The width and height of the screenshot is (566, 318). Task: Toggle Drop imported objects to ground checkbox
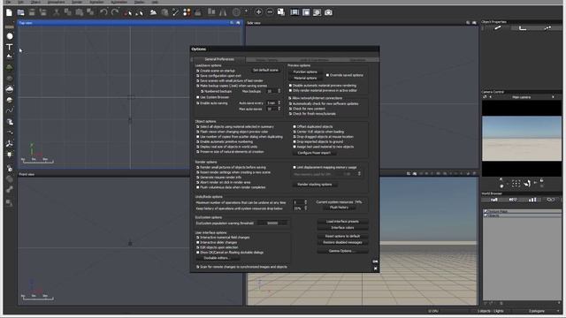[294, 142]
